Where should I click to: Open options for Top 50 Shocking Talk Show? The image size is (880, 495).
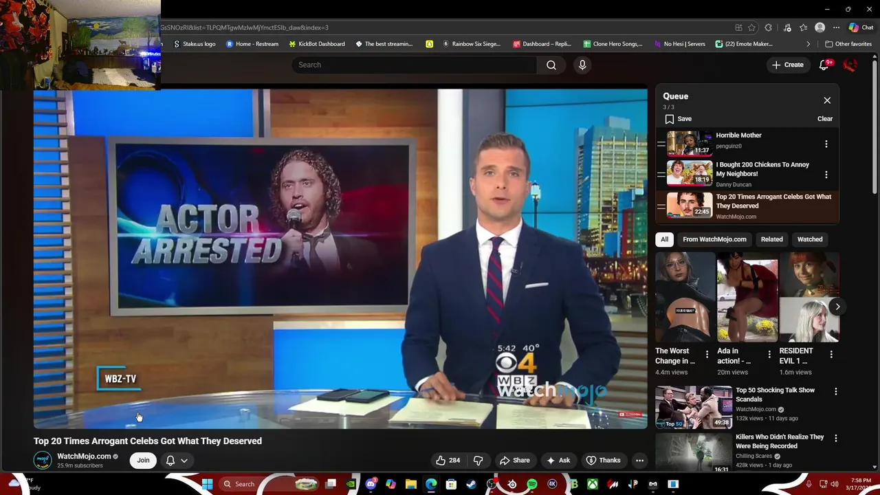coord(836,392)
